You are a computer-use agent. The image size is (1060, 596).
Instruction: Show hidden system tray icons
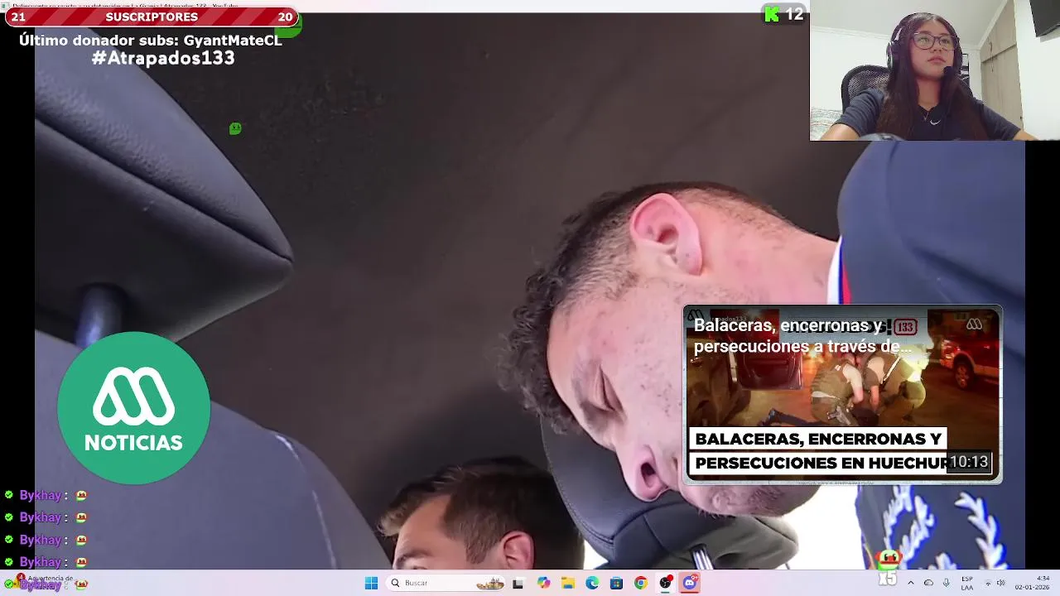pyautogui.click(x=910, y=583)
